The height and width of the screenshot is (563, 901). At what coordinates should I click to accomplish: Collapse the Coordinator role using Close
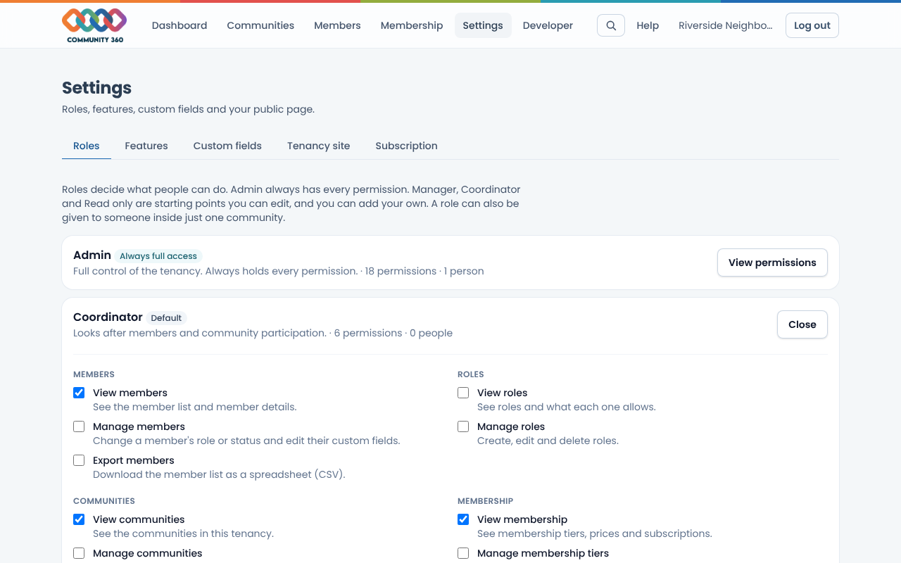coord(802,324)
